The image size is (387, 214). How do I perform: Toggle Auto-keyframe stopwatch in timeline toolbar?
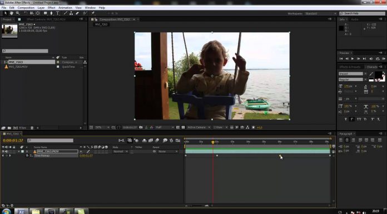171,141
